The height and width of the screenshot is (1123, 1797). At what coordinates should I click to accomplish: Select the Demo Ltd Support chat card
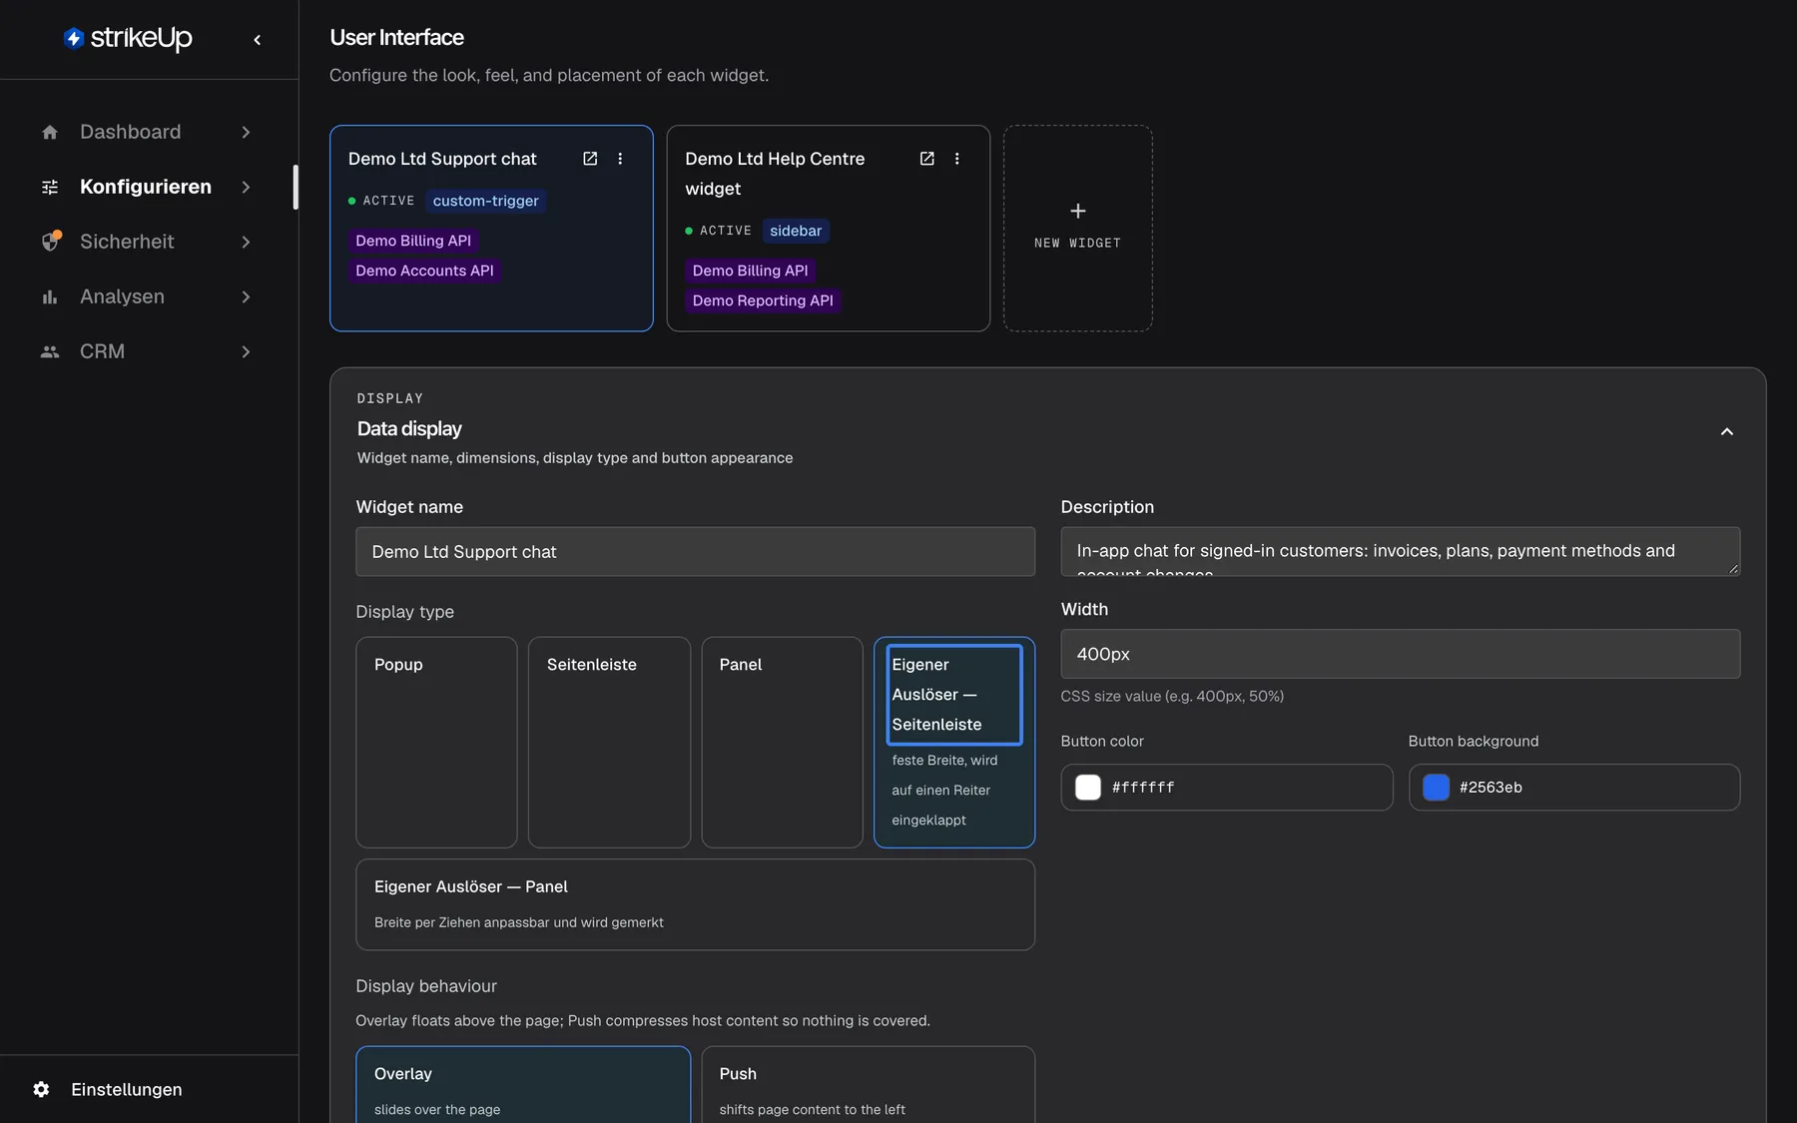pyautogui.click(x=491, y=228)
